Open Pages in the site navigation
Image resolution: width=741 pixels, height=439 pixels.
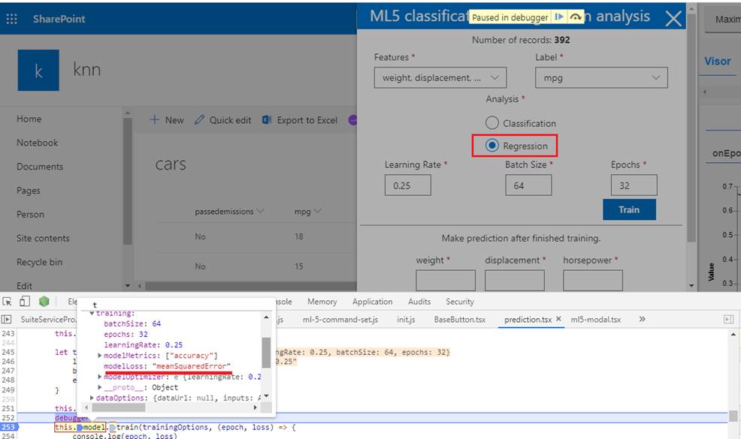(29, 191)
